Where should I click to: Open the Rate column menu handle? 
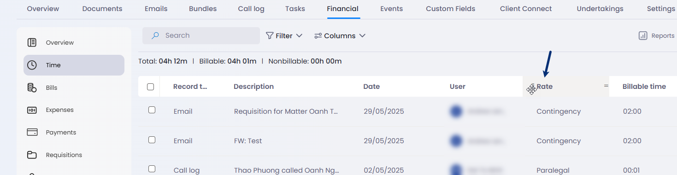tap(606, 86)
